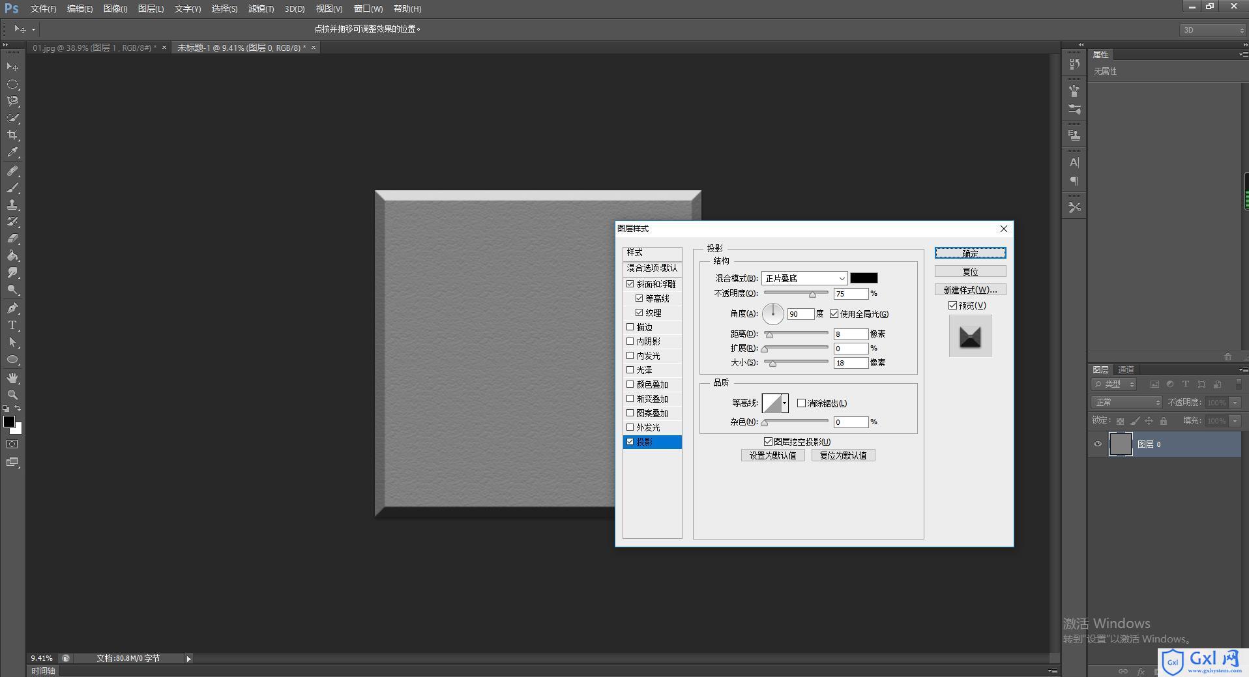Hide layer 图层 0 with eye icon
Viewport: 1249px width, 677px height.
click(x=1098, y=444)
